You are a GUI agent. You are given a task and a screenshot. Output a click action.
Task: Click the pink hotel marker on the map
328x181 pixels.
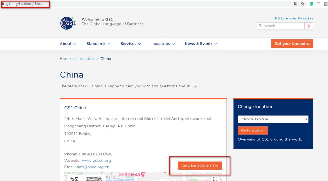point(143,175)
